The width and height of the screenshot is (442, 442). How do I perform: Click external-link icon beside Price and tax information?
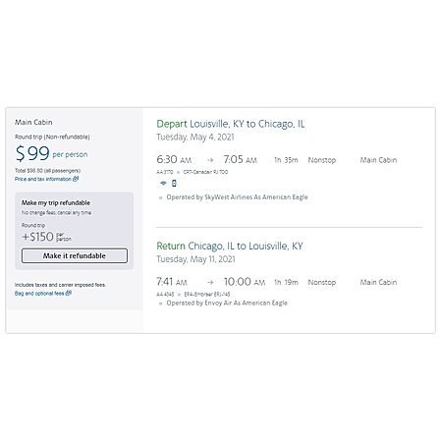pyautogui.click(x=76, y=179)
